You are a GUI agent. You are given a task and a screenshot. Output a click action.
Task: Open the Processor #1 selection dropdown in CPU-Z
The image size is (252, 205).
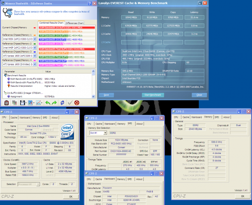38,184
